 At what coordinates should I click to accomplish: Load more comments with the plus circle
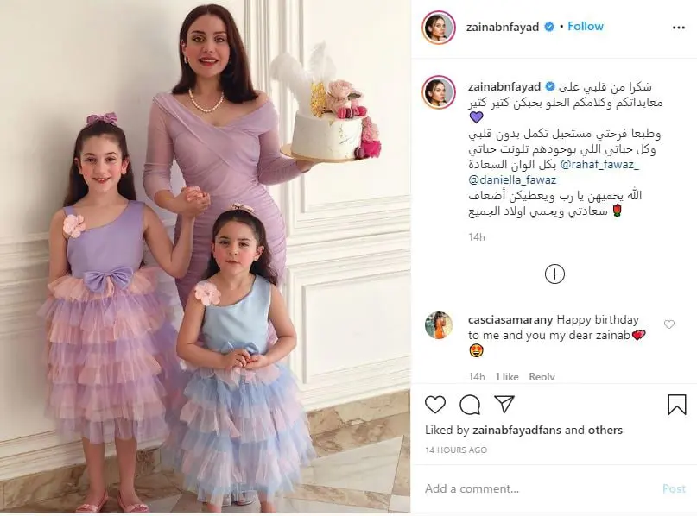tap(554, 274)
